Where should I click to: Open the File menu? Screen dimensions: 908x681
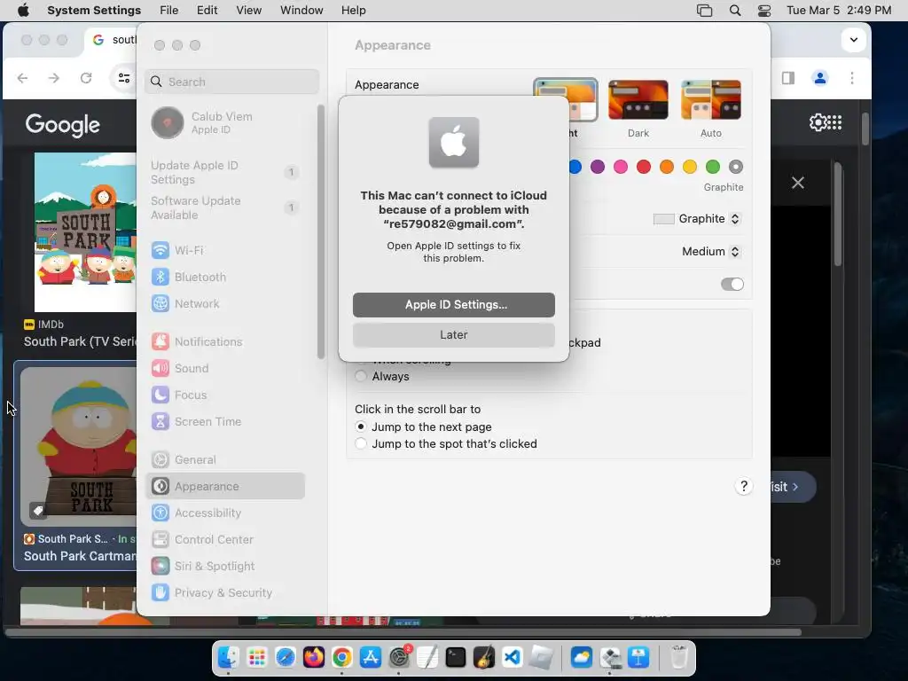169,11
